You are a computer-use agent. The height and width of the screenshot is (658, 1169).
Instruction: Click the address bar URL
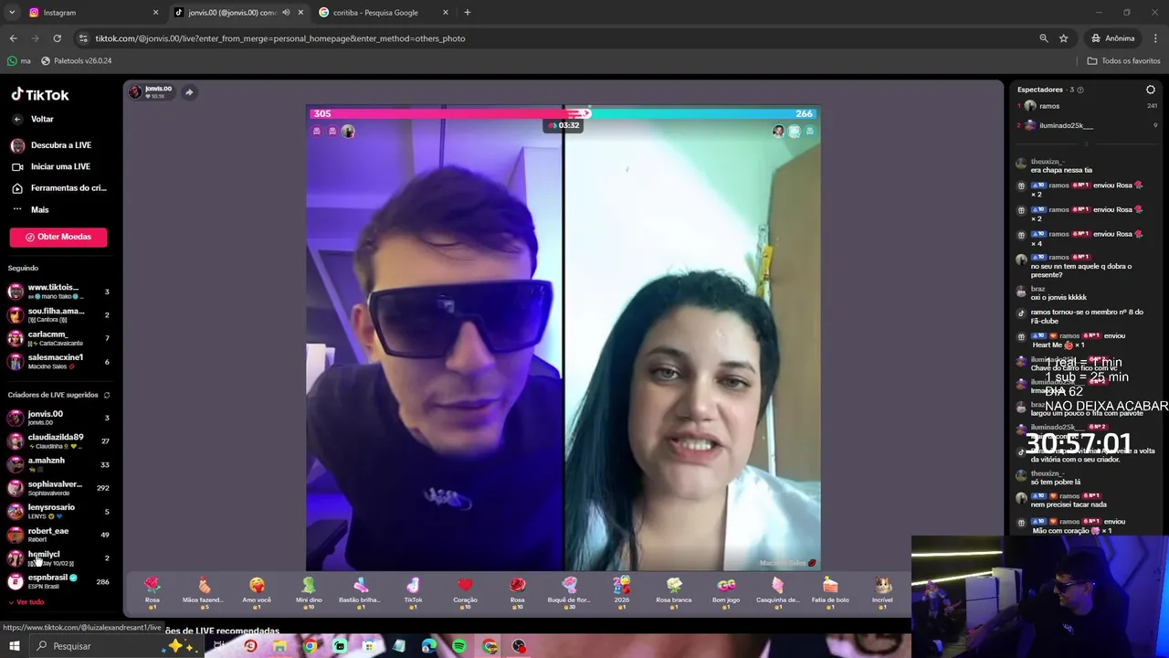(x=280, y=38)
